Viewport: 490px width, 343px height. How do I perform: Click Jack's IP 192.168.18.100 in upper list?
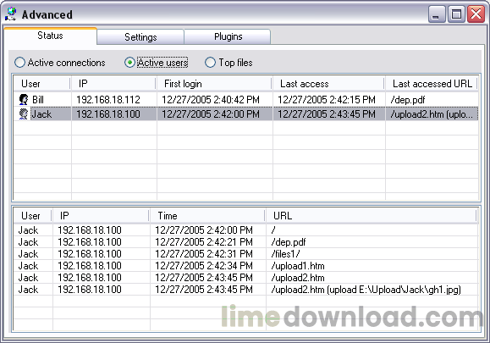click(108, 114)
